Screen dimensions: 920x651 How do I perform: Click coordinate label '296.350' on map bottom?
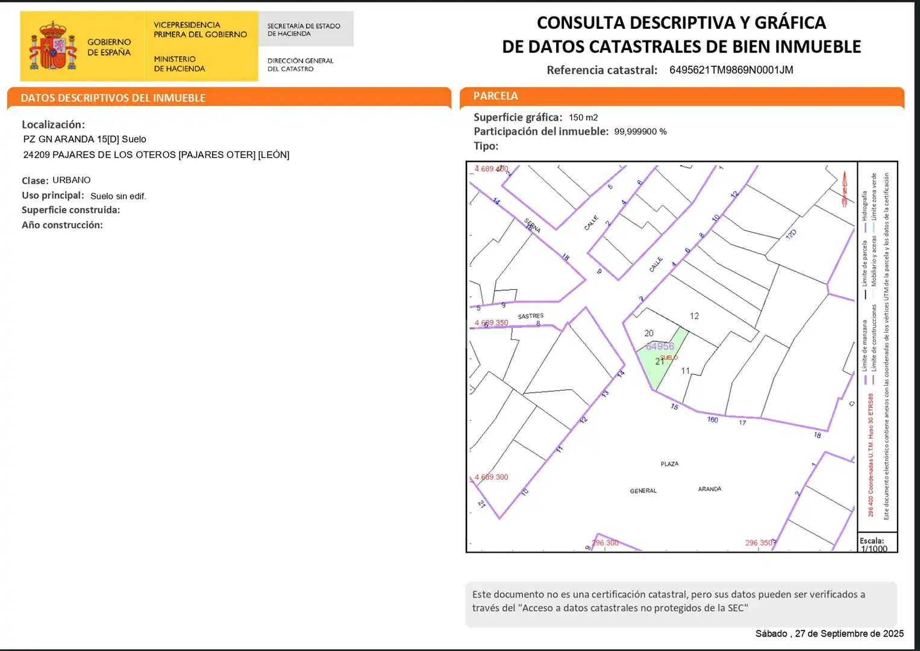pyautogui.click(x=759, y=543)
